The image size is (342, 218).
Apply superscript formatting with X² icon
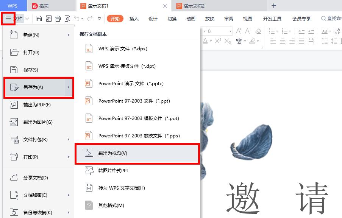[x=218, y=41]
